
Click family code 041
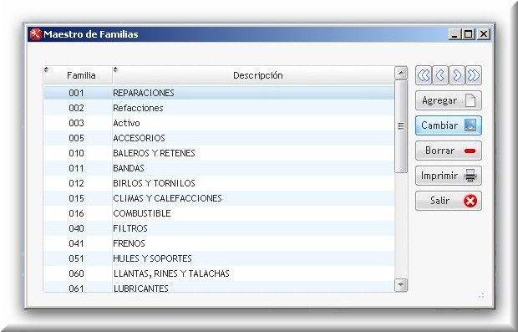tap(76, 243)
